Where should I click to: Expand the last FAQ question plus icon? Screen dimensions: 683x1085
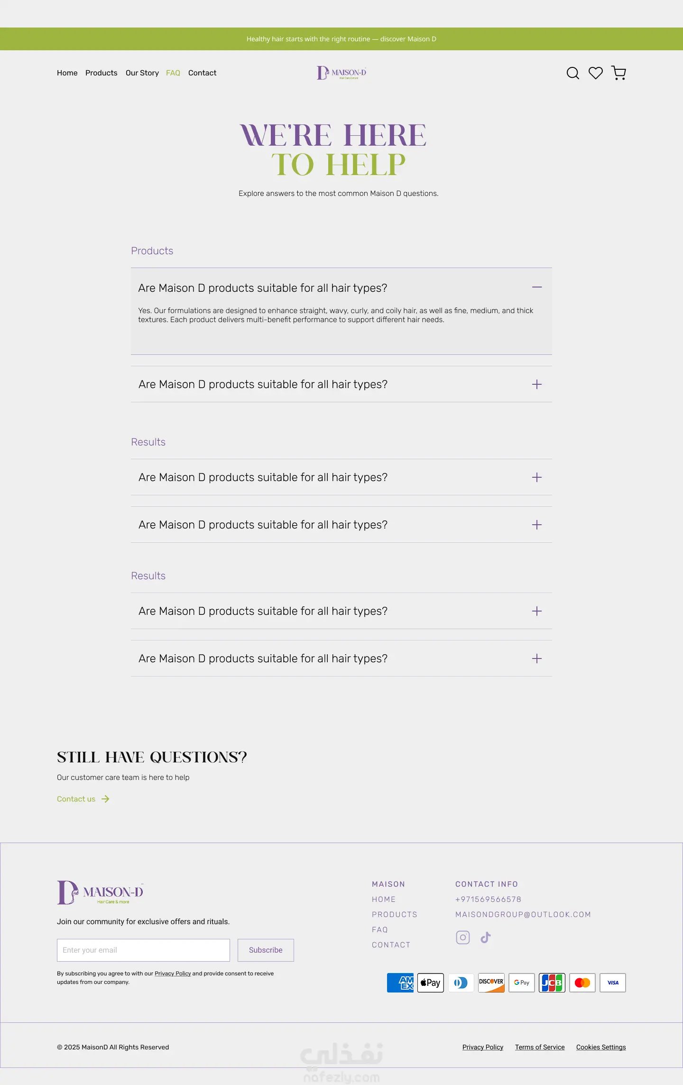(x=537, y=658)
